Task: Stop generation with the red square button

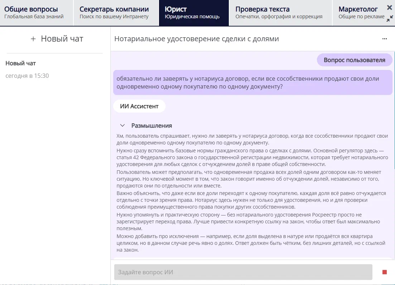Action: (385, 272)
